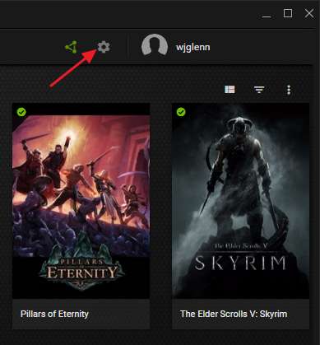Screen dimensions: 320x345
Task: Click the green optimized checkmark on Pillars of Eternity
Action: tap(21, 112)
